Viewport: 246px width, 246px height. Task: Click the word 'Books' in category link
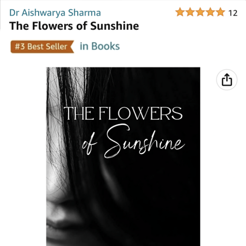(105, 46)
